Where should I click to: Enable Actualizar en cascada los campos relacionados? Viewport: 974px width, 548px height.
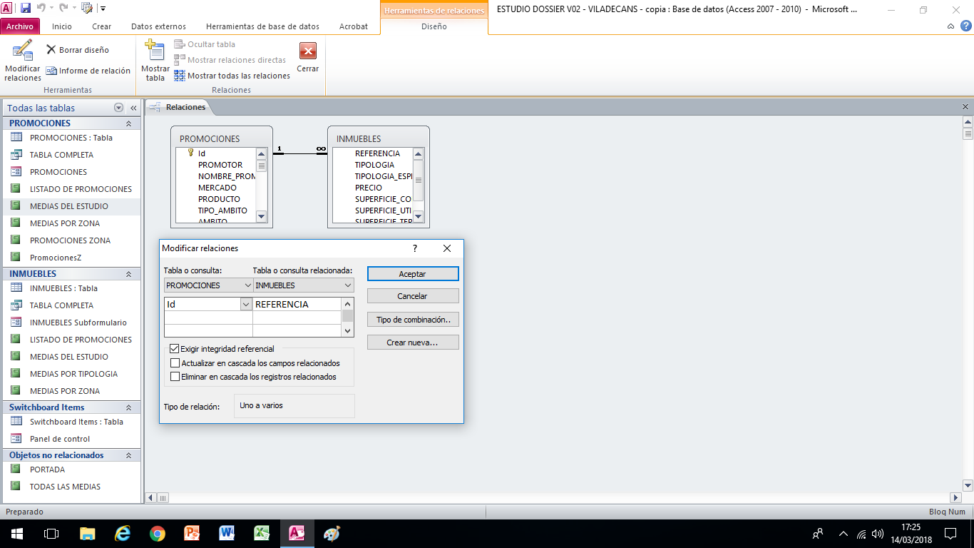175,363
